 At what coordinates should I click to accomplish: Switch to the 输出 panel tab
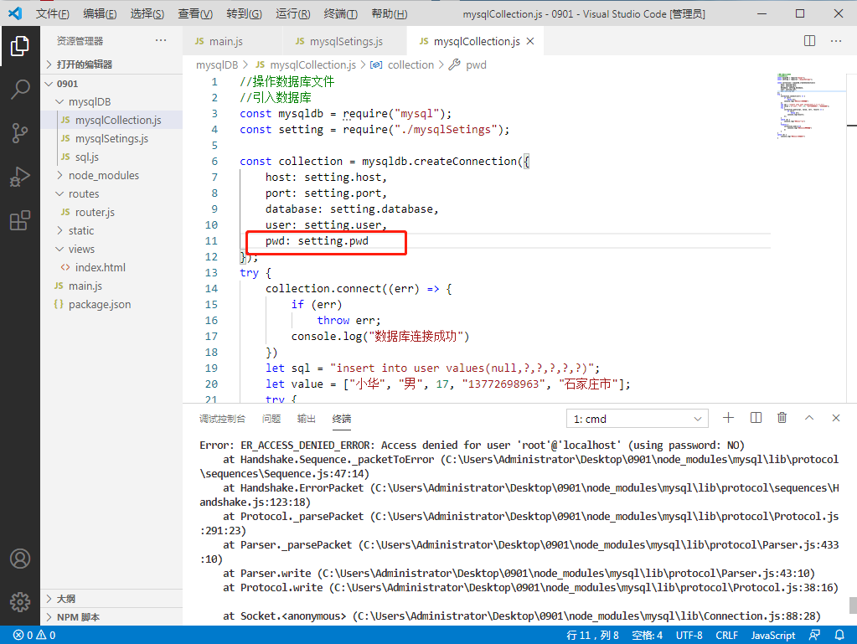point(306,419)
